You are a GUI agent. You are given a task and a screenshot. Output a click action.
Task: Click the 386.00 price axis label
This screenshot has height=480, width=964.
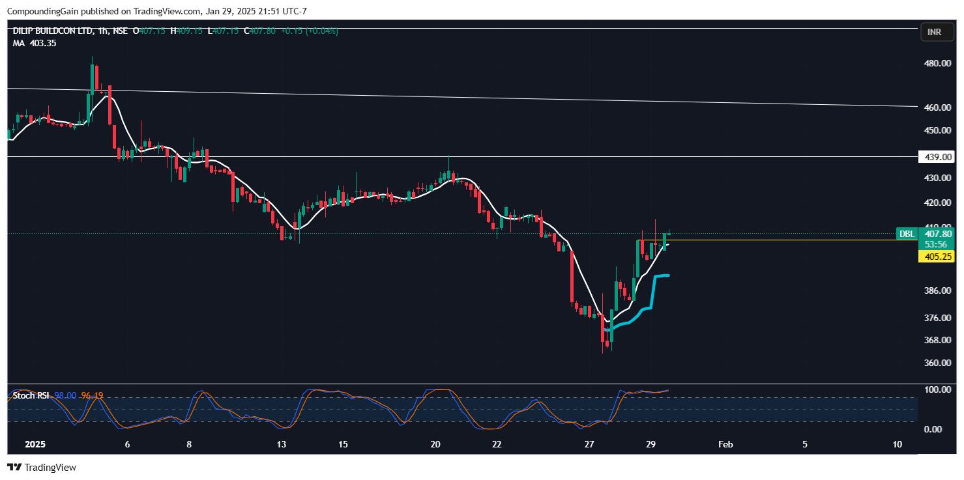(x=938, y=290)
